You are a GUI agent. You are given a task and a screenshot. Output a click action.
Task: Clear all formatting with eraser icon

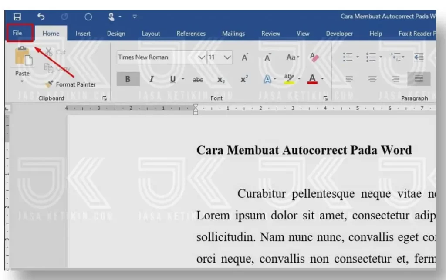(x=314, y=57)
